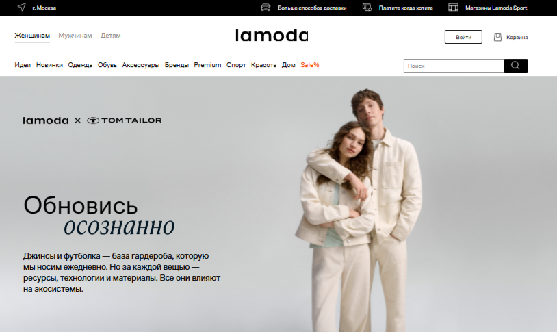Click the payment icon beside Платите когда хотите
557x332 pixels.
(367, 8)
